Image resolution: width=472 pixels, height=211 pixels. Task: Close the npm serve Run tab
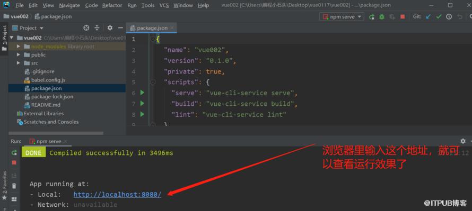pyautogui.click(x=66, y=141)
